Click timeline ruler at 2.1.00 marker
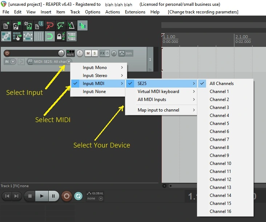266x222 pixels. [x=242, y=37]
